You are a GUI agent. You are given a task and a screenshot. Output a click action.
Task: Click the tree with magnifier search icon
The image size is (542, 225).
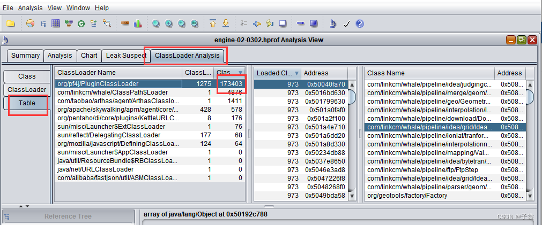pyautogui.click(x=107, y=24)
